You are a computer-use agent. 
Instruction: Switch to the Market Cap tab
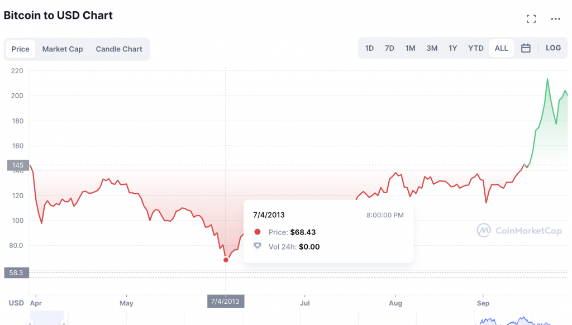pyautogui.click(x=63, y=49)
